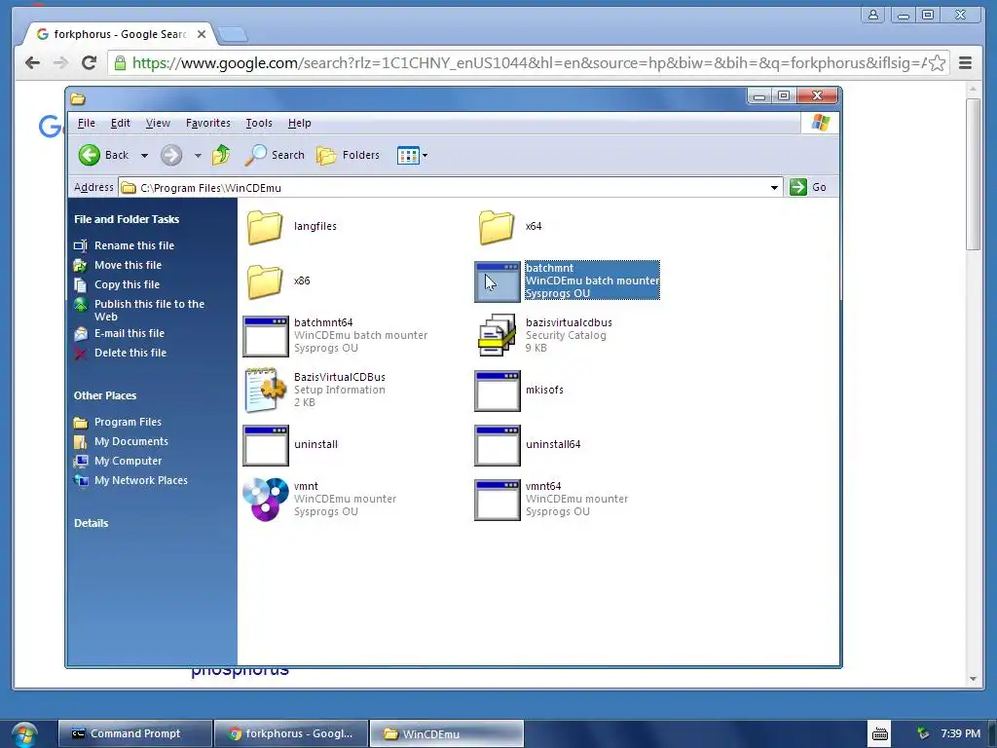Click Rename this file task
Screen dimensions: 997x748
134,245
